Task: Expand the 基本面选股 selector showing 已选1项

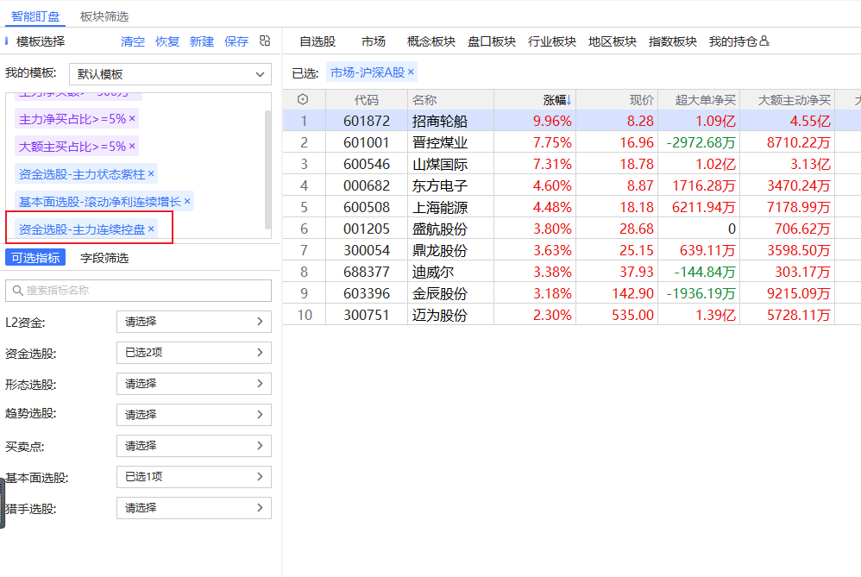Action: [x=194, y=477]
